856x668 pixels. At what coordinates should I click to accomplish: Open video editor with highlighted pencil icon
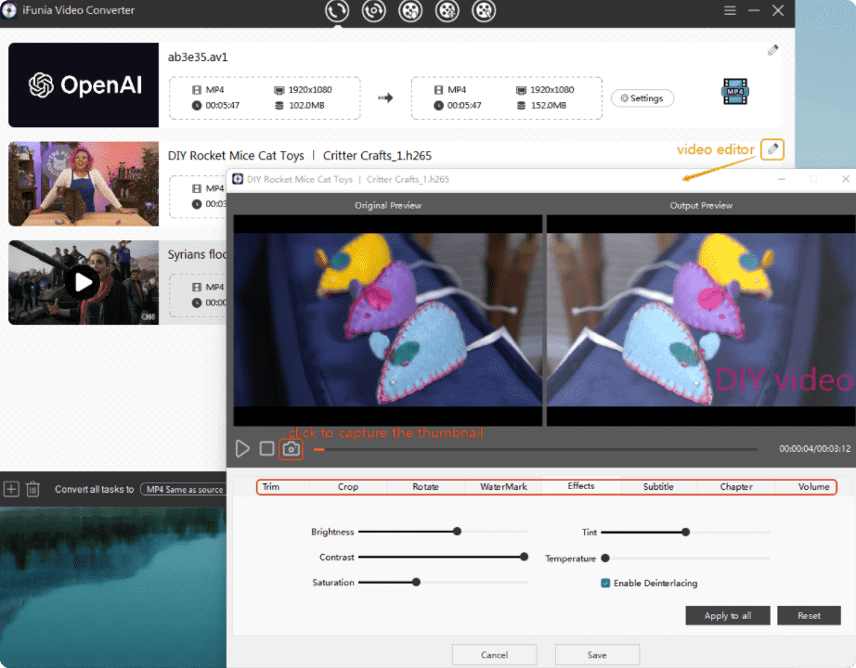click(x=772, y=149)
